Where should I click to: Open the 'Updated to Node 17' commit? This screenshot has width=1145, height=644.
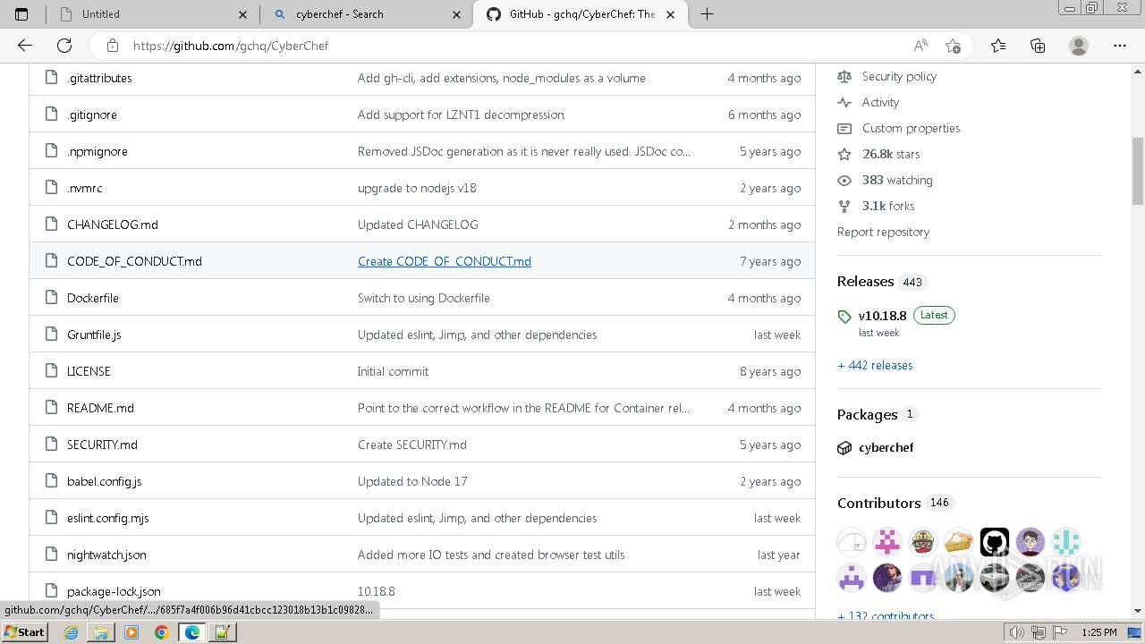[412, 481]
